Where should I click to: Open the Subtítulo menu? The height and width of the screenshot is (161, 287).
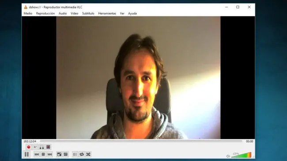click(88, 13)
